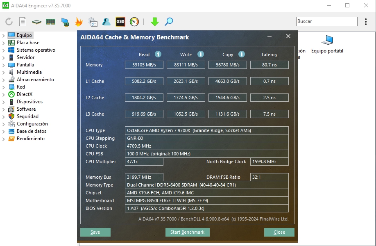Minimize the Cache & Memory Benchmark dialog
The height and width of the screenshot is (246, 376).
270,36
